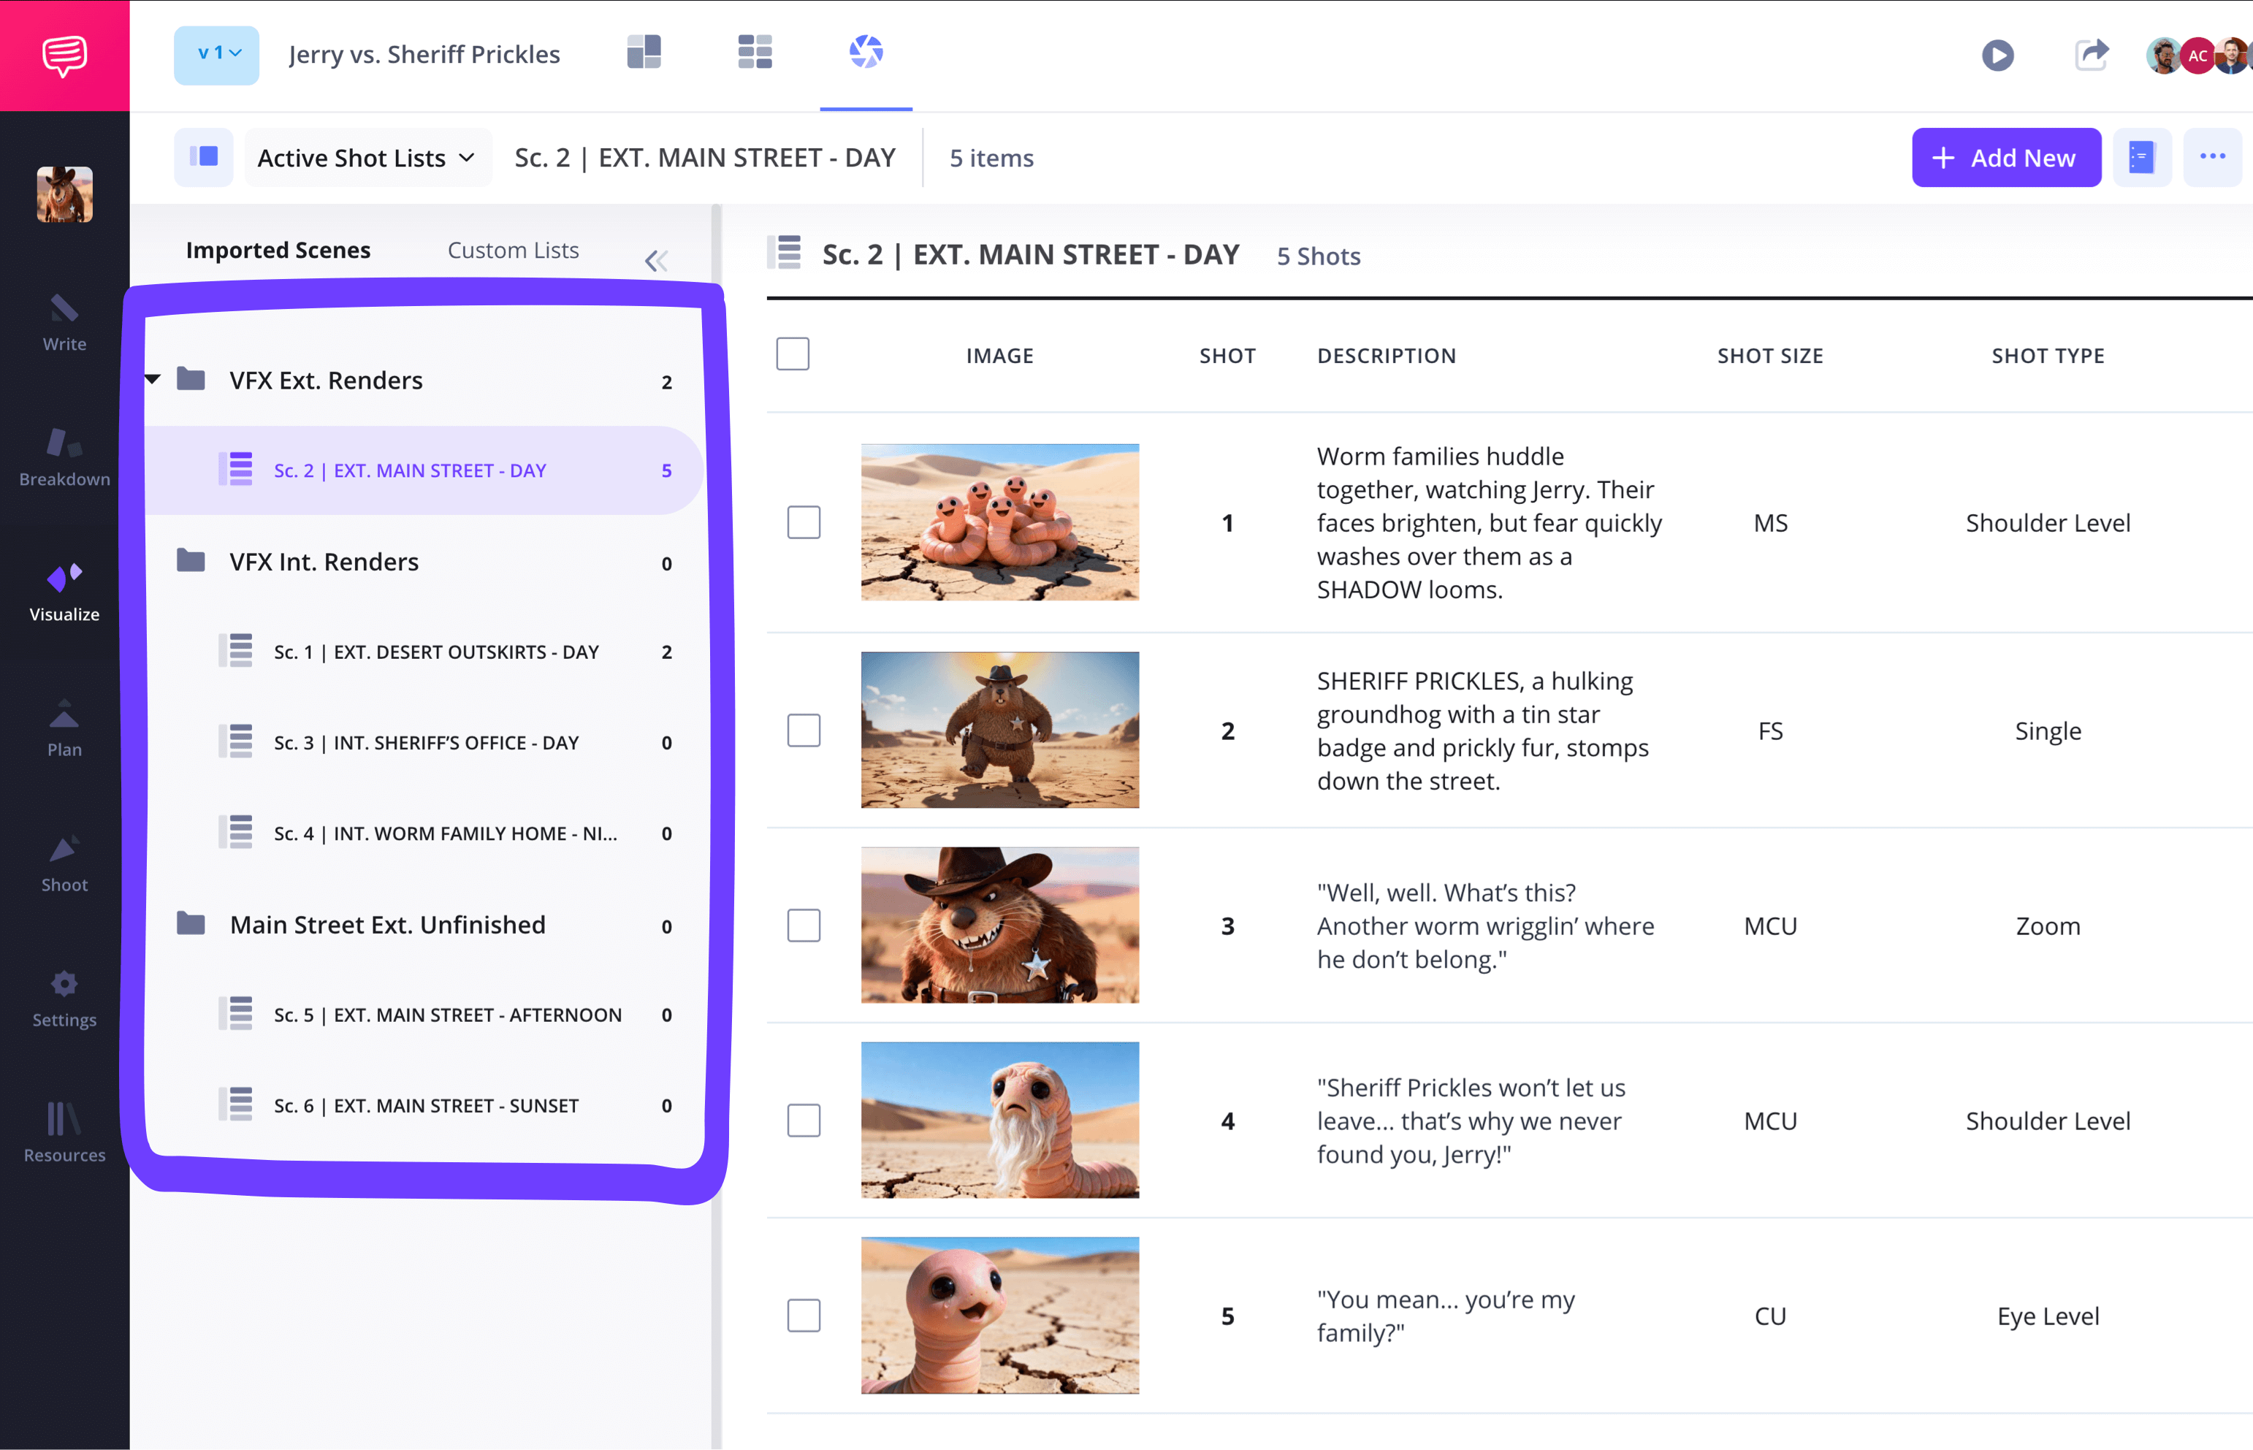
Task: Open the Breakdown section icon
Action: pyautogui.click(x=64, y=444)
